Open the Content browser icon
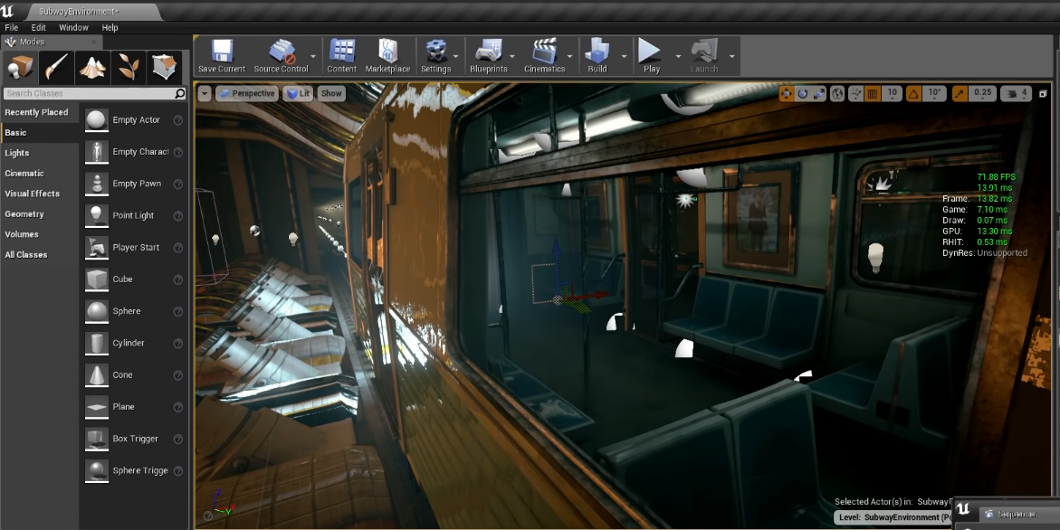The image size is (1060, 530). (341, 55)
